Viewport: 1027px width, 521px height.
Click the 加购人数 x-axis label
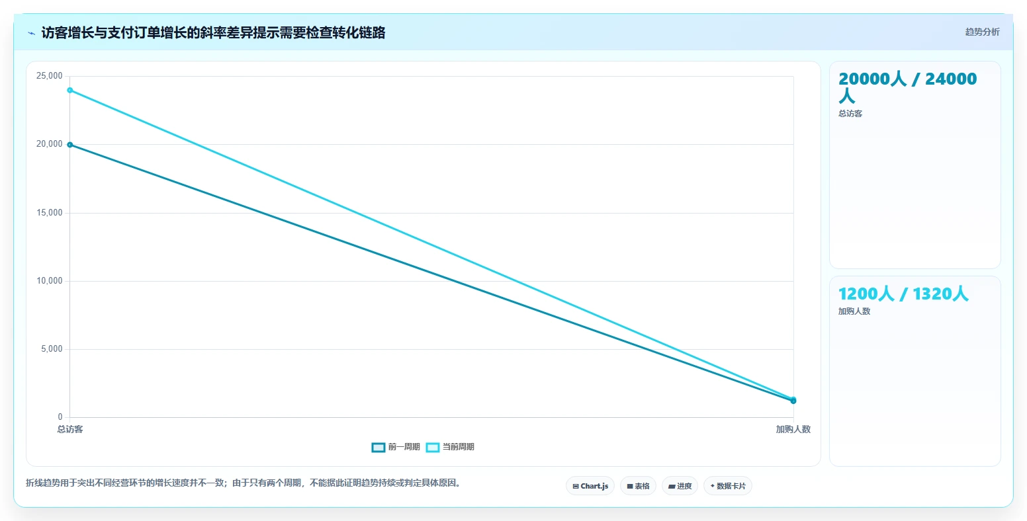[x=793, y=429]
